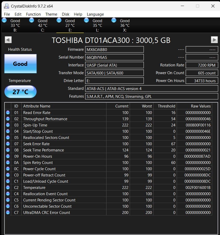Click status orb for Throughput Performance
This screenshot has height=235, width=220.
(x=8, y=119)
